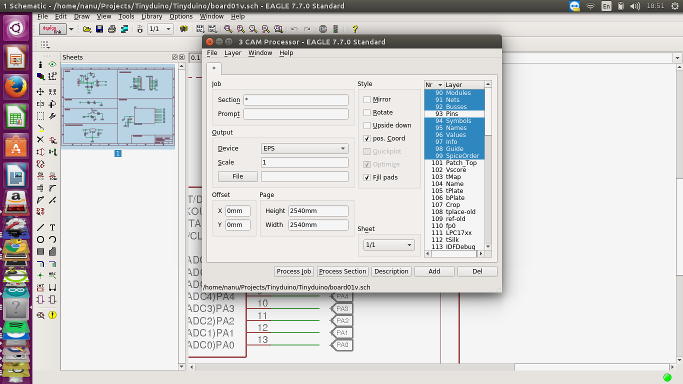Open the toolbar sheet selector 1/1 dropdown
The image size is (683, 384).
tap(160, 29)
